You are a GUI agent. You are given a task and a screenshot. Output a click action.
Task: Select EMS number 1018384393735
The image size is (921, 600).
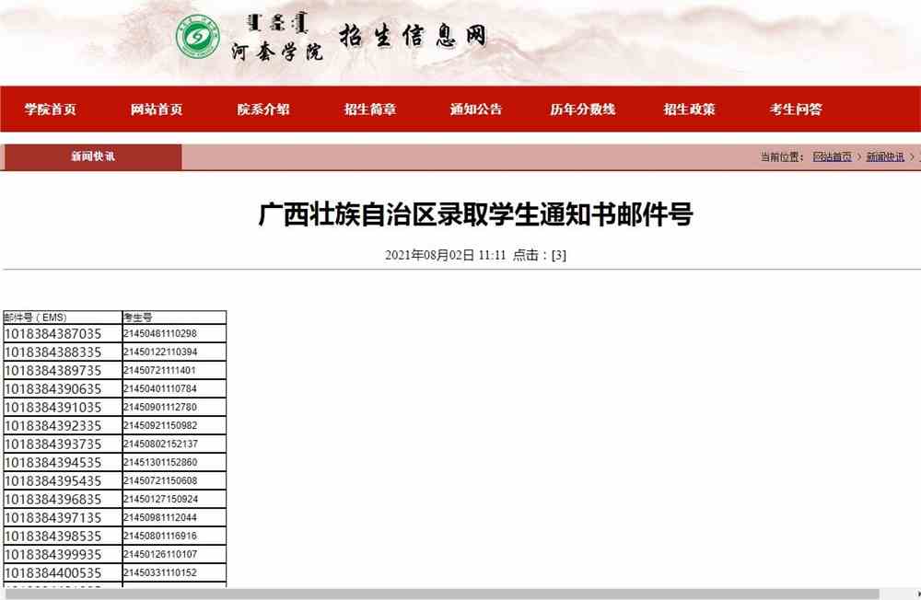(52, 444)
